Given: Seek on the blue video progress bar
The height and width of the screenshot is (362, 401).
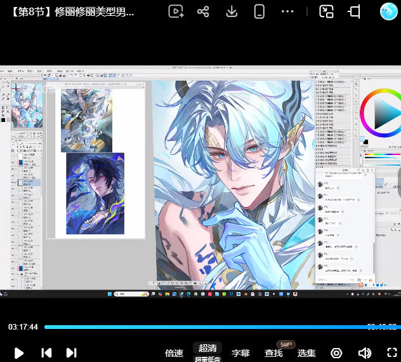Looking at the screenshot, I should pyautogui.click(x=223, y=327).
